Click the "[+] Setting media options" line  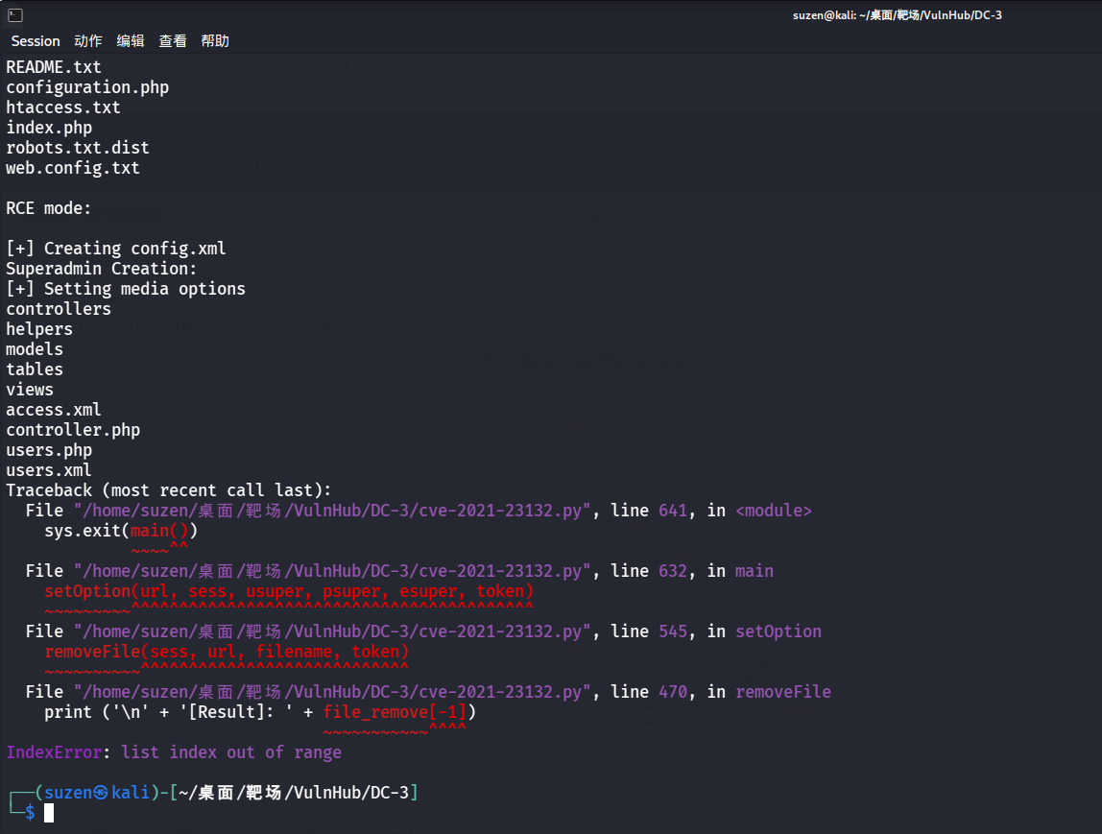click(126, 289)
